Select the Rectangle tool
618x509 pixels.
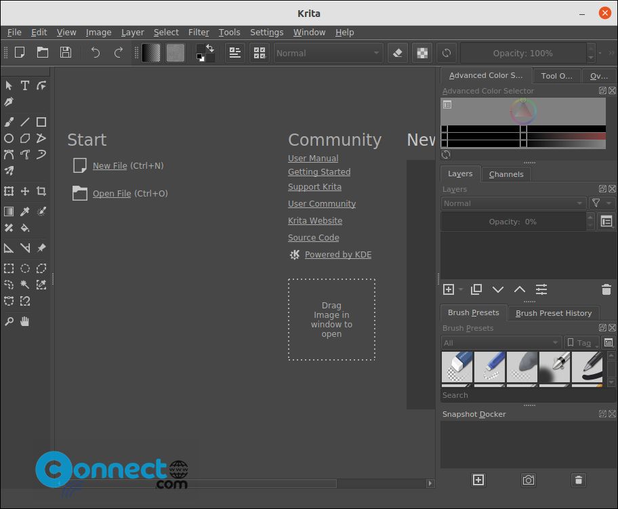(41, 122)
